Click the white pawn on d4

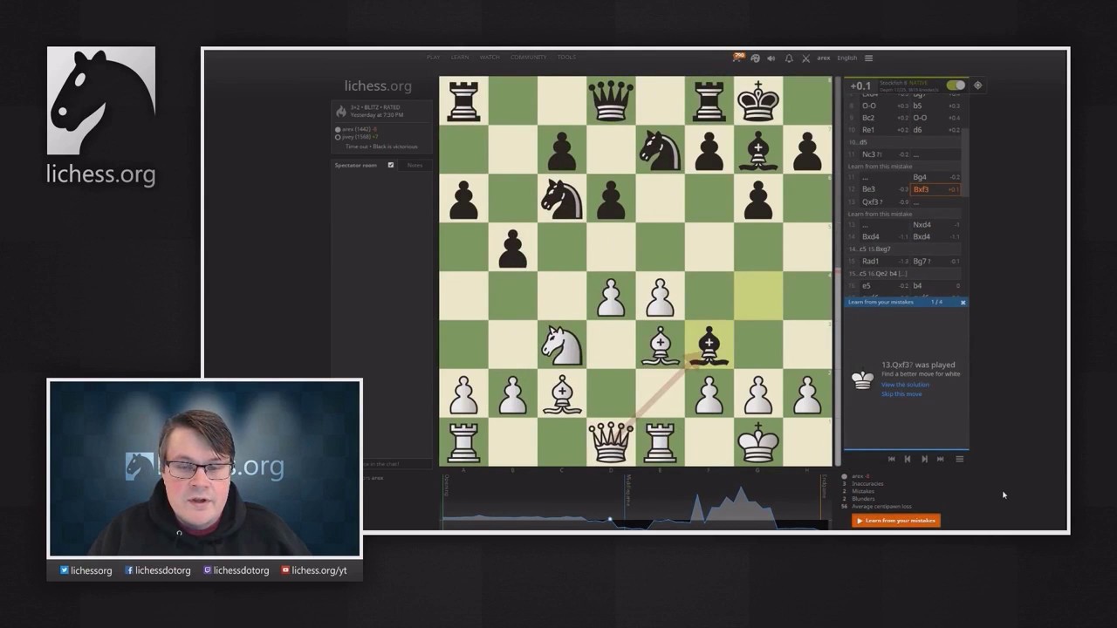tap(611, 296)
